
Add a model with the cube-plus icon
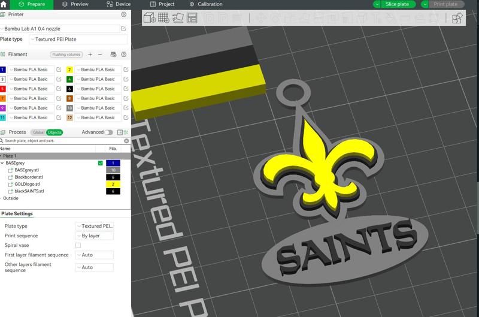click(x=150, y=18)
